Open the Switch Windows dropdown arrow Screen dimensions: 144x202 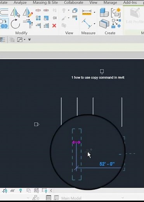click(24, 39)
